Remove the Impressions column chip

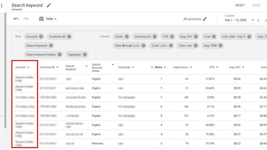tap(155, 37)
